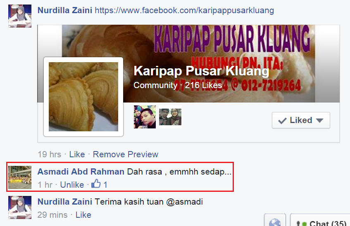Remove Preview from the comment

tap(126, 154)
